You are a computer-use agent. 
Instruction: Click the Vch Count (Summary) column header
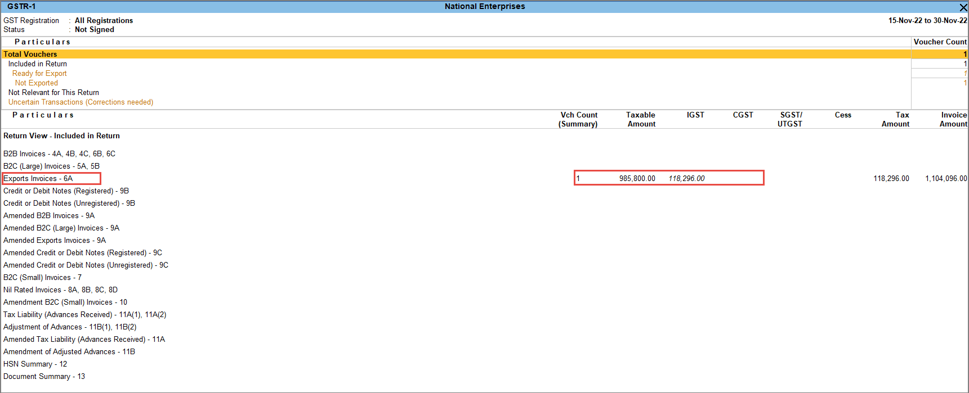(578, 119)
